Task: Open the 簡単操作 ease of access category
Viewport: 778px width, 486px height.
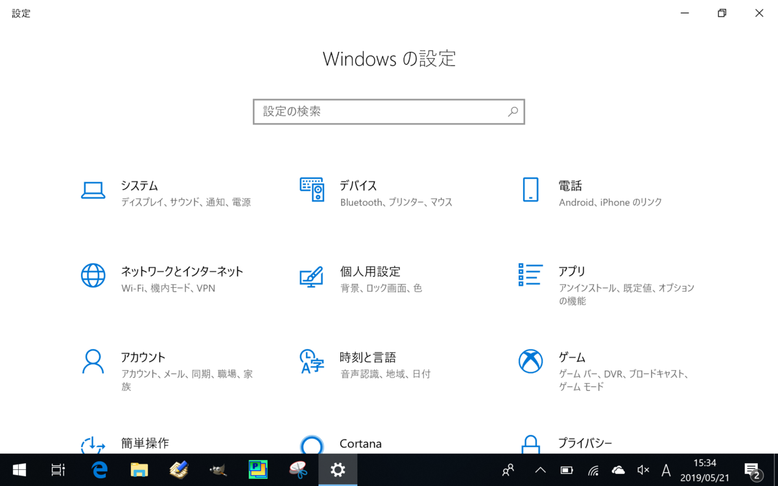Action: pos(125,444)
